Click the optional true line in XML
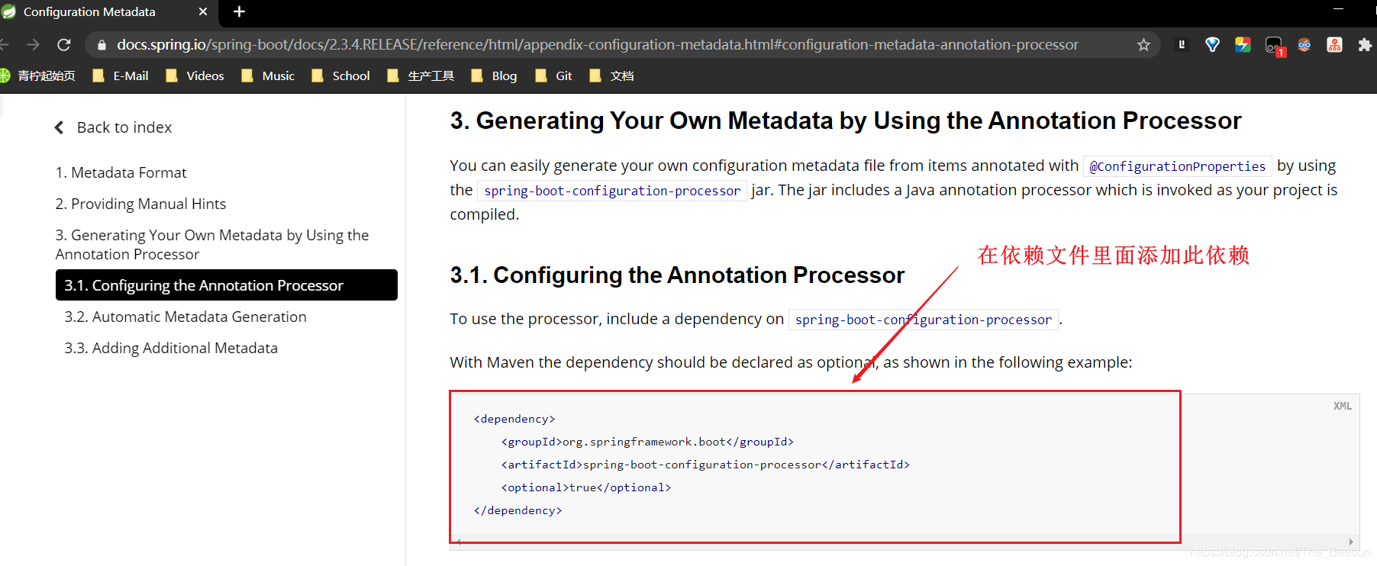Screen dimensions: 1377x566 pos(586,487)
